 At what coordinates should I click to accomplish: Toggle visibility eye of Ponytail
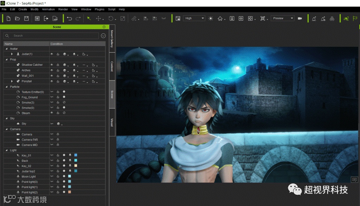click(52, 81)
